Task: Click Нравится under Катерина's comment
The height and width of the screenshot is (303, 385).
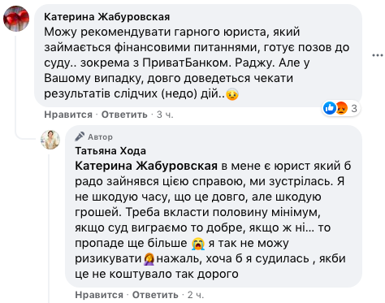Action: point(68,115)
